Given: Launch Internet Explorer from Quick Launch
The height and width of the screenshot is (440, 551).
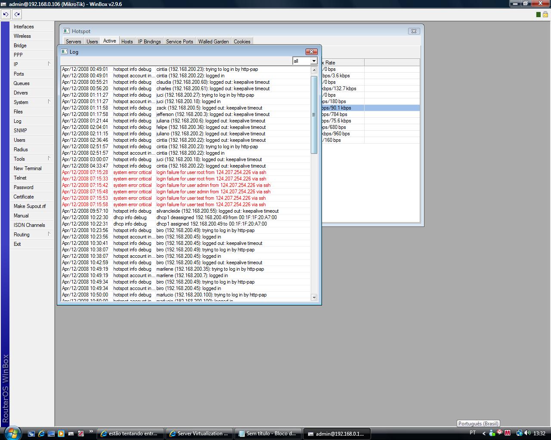Looking at the screenshot, I should tap(41, 434).
